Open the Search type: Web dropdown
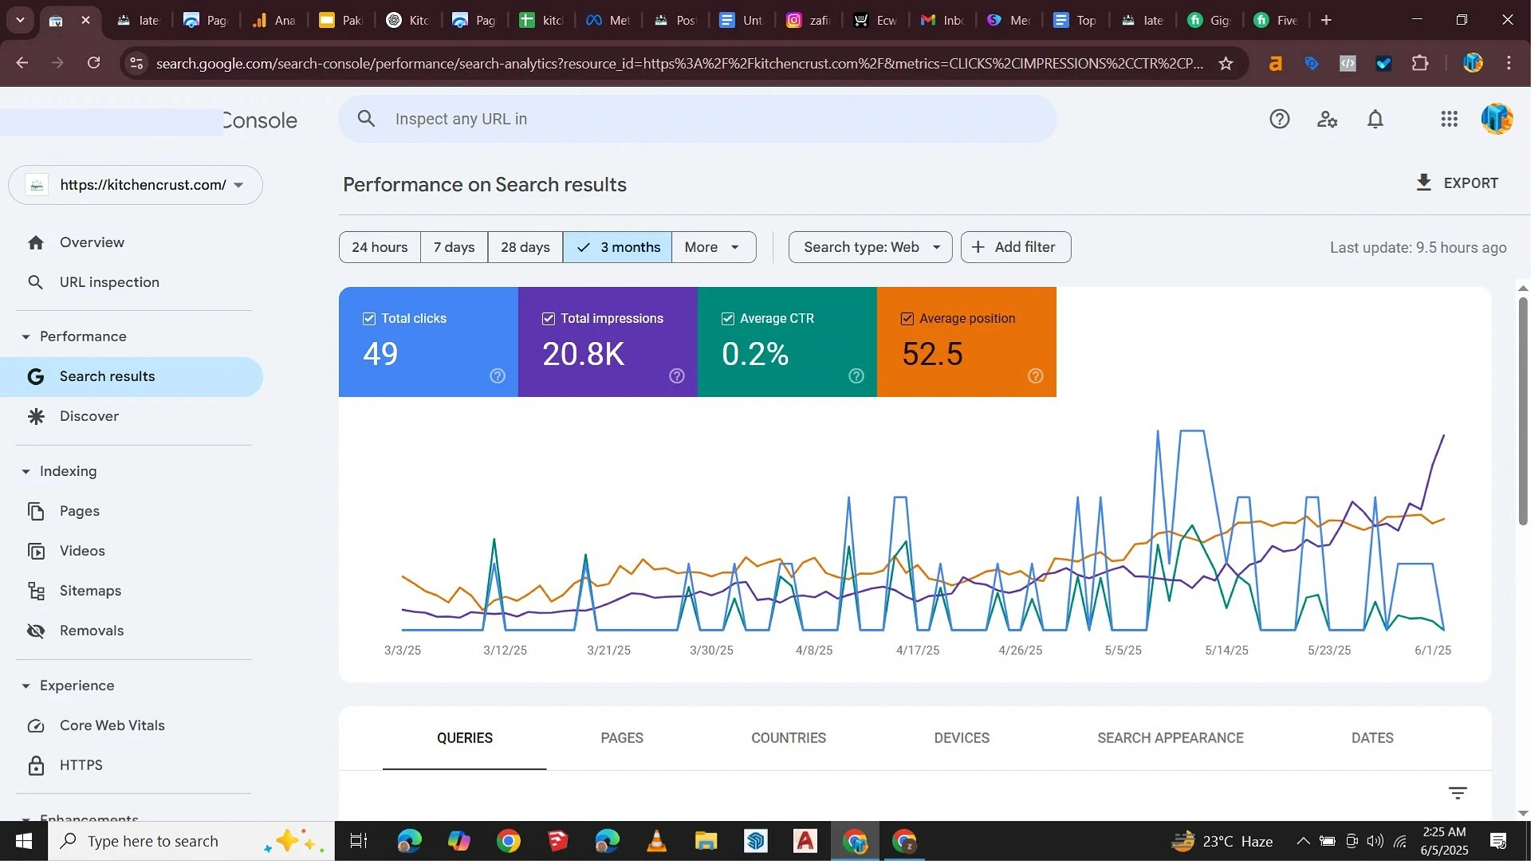 [870, 247]
